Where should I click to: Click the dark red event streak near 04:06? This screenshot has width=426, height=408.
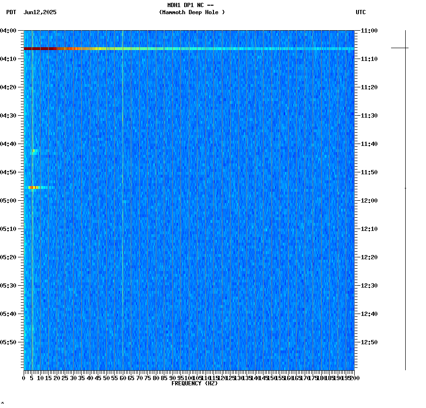[x=38, y=48]
